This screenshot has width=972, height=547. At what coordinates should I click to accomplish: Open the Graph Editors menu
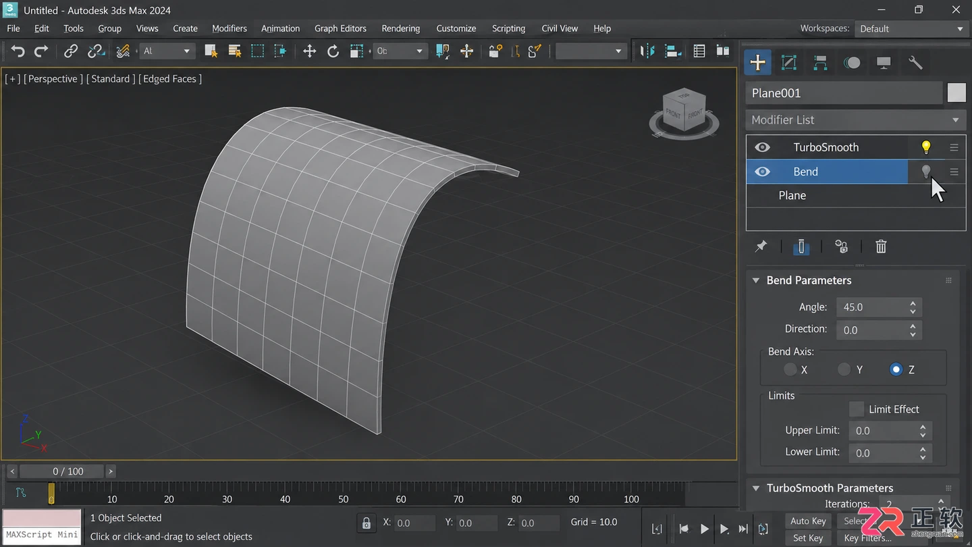pos(340,28)
